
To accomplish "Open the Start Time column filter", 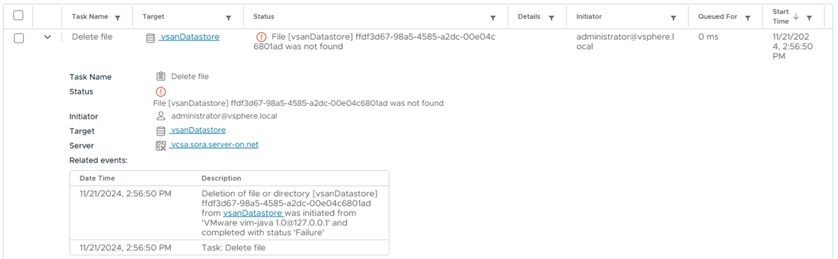I will [x=809, y=17].
